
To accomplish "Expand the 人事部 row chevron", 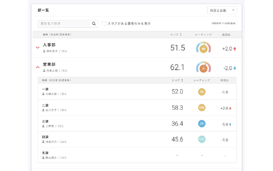I will pyautogui.click(x=38, y=48).
